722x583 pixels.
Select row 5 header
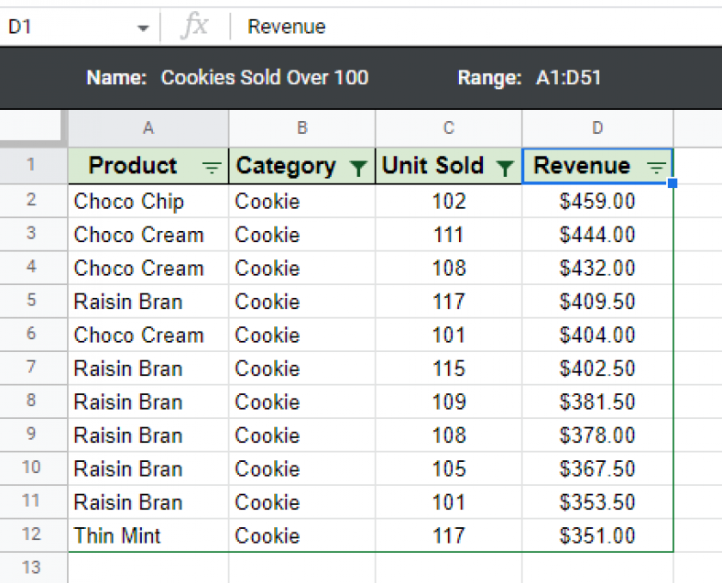(x=31, y=301)
